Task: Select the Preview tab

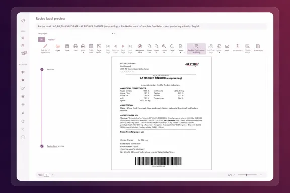Action: 51,40
